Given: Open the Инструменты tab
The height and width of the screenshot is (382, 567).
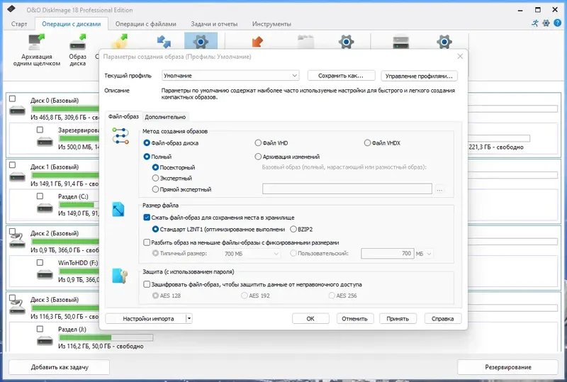Looking at the screenshot, I should (x=271, y=24).
